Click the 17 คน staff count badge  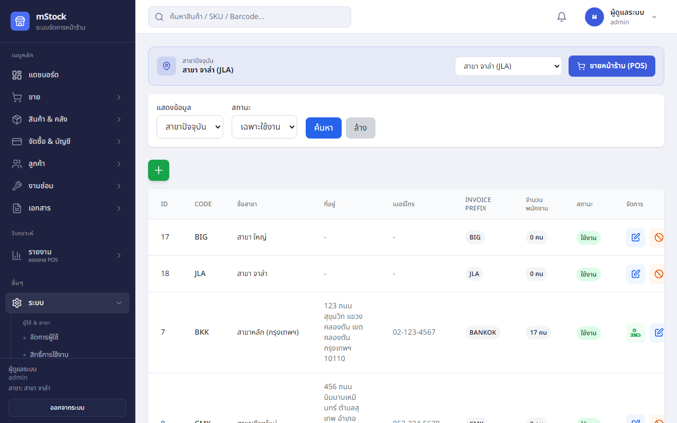pyautogui.click(x=538, y=333)
